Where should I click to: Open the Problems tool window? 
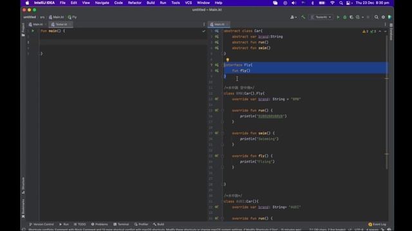(99, 225)
